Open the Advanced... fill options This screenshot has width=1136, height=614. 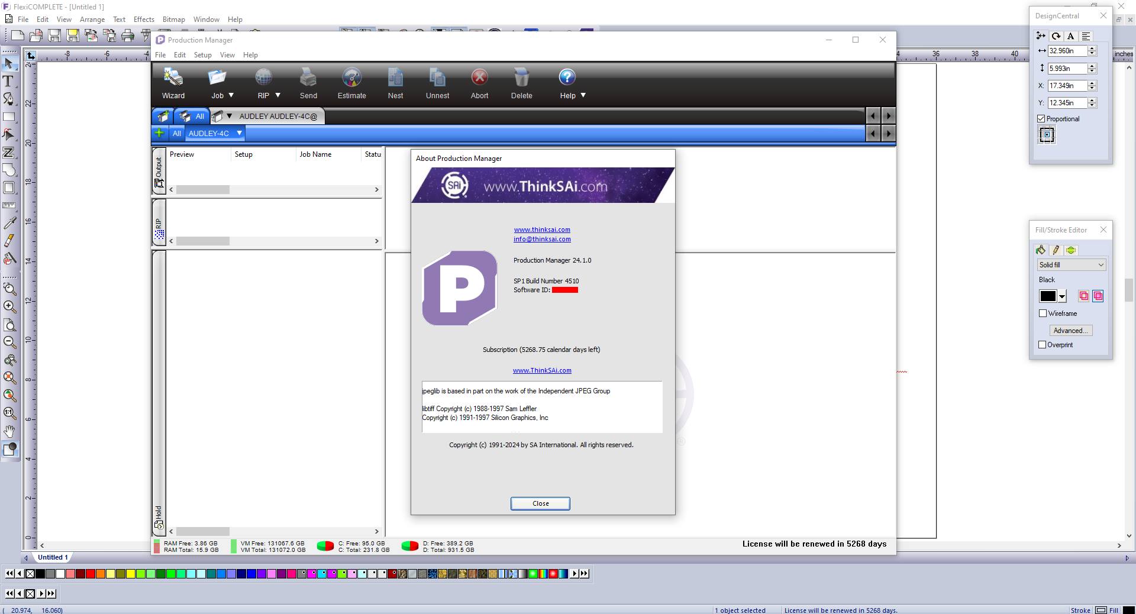[1070, 331]
